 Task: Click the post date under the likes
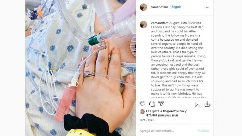[x=147, y=120]
